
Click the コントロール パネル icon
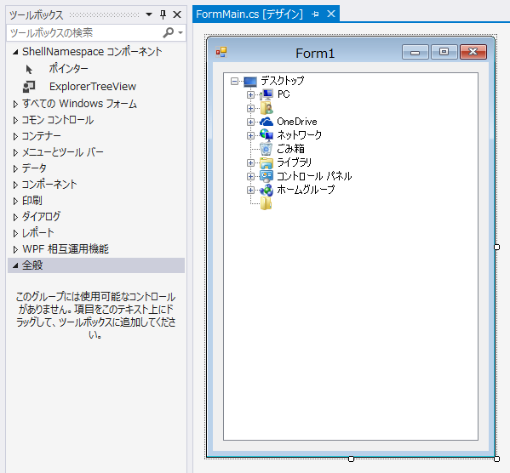pyautogui.click(x=266, y=176)
